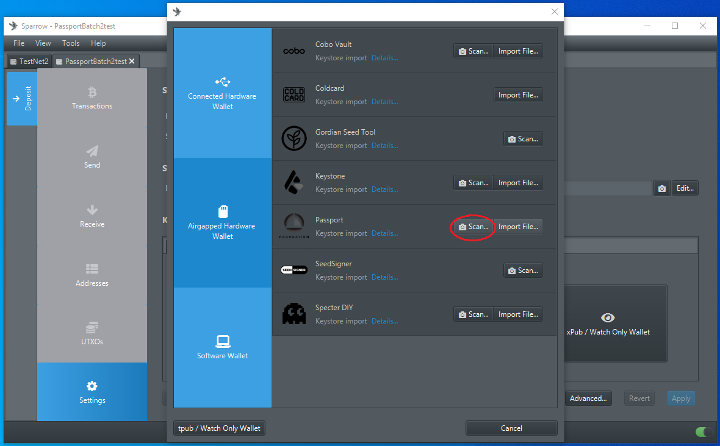Open Details link for Coldcard
This screenshot has width=720, height=446.
[385, 102]
